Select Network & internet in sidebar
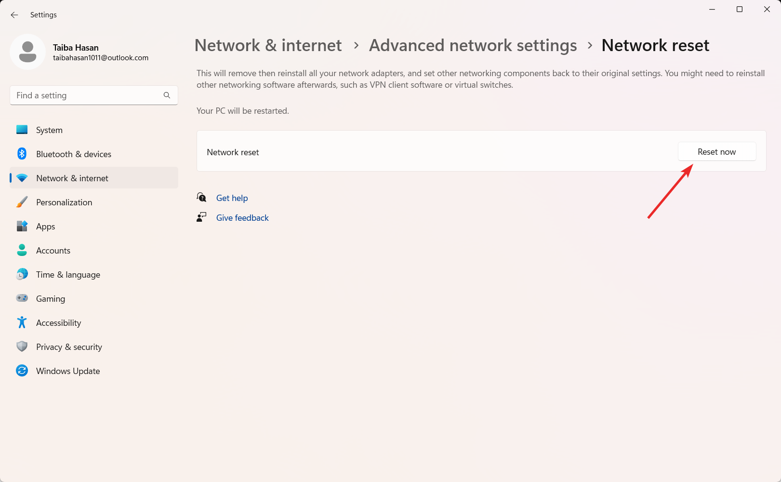Viewport: 781px width, 482px height. click(x=72, y=178)
